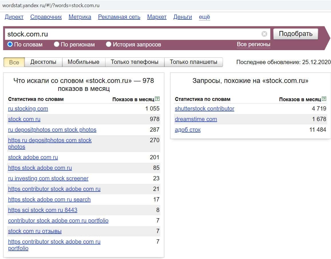Open the 'Директ' link in top navigation
The width and height of the screenshot is (331, 259).
14,17
